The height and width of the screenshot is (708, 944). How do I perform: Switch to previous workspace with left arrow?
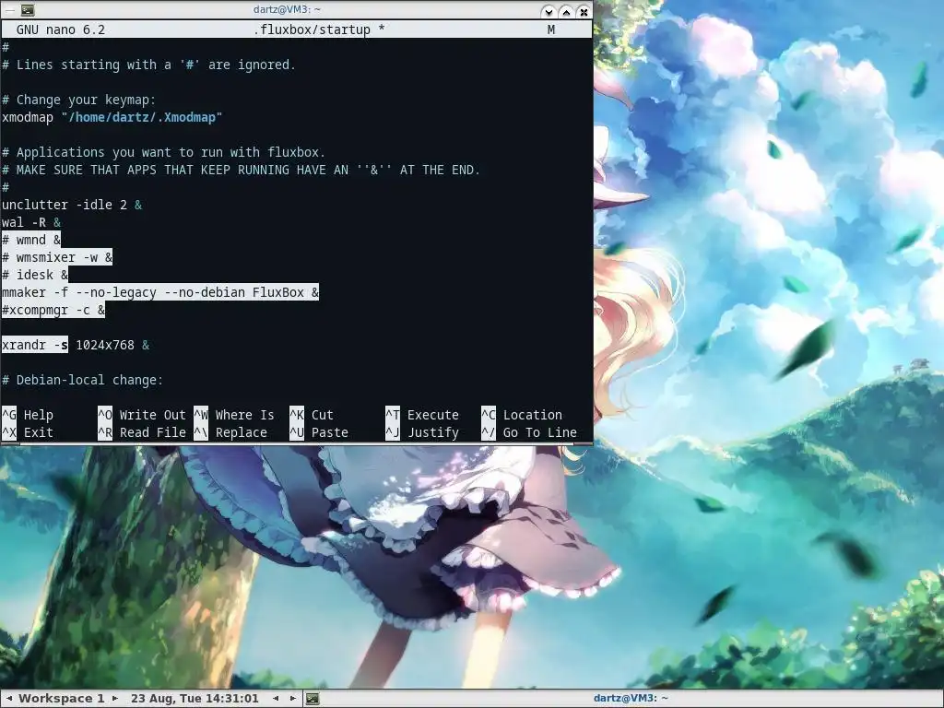(9, 699)
